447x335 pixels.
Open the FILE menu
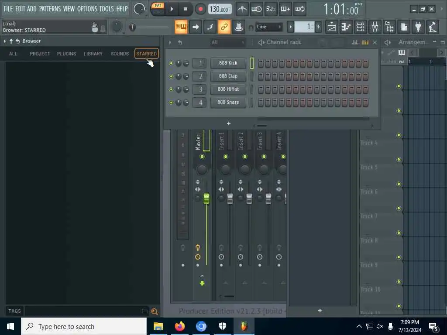(x=8, y=9)
